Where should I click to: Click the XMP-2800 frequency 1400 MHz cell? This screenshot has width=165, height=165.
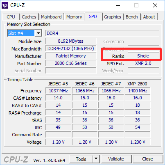click(138, 91)
